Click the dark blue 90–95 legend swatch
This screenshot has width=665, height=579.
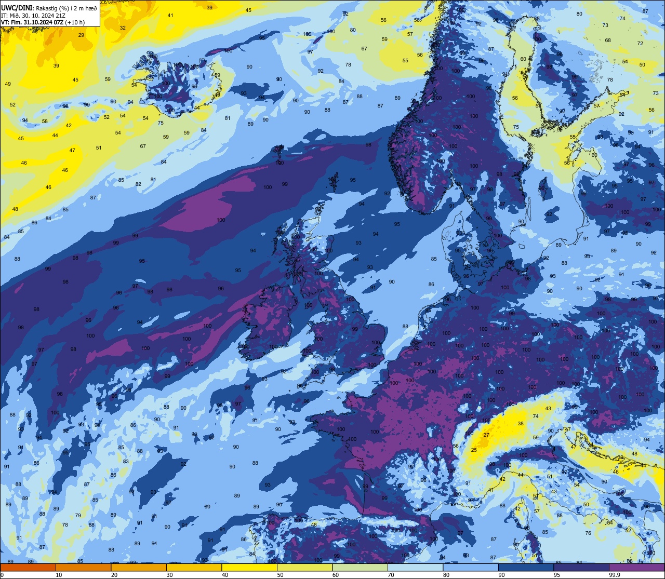pos(526,567)
